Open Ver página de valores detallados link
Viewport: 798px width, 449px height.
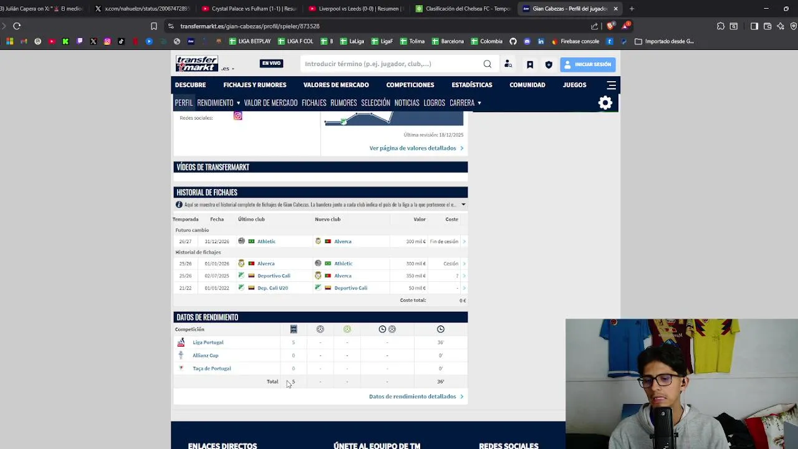point(416,148)
